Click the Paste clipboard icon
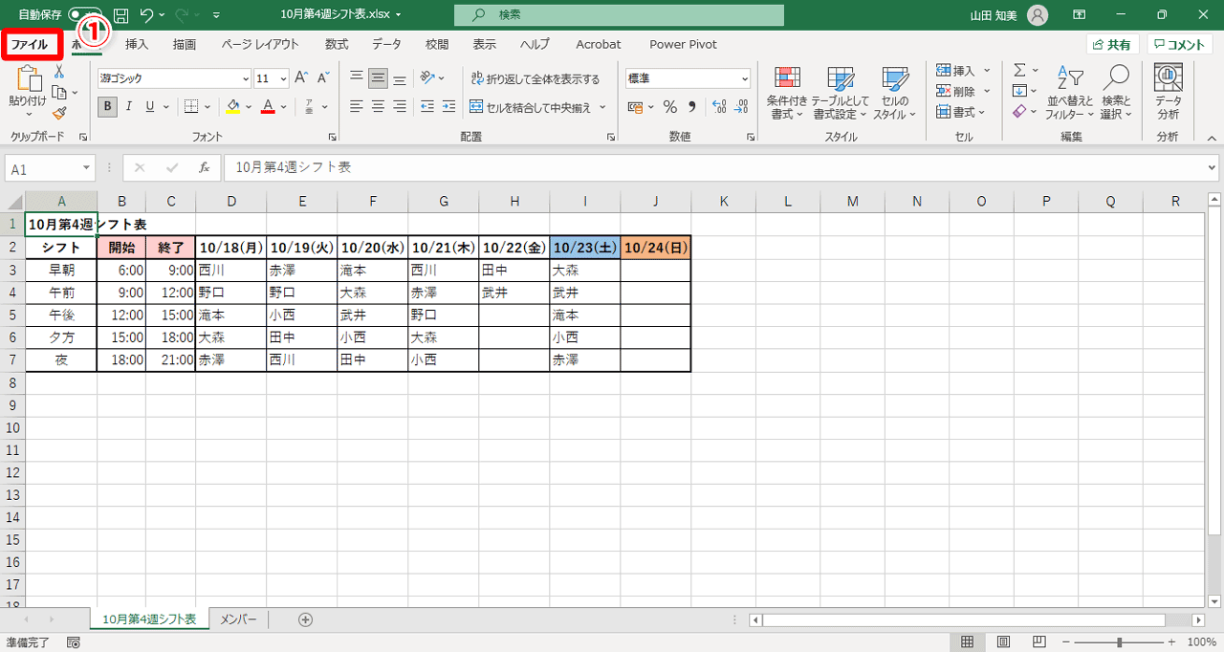 (28, 78)
